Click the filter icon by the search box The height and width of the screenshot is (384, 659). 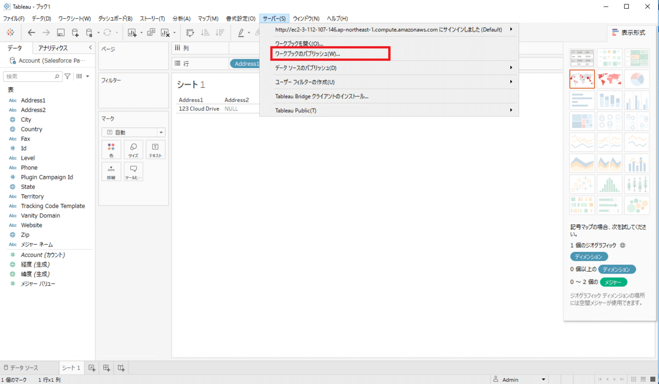(x=68, y=76)
